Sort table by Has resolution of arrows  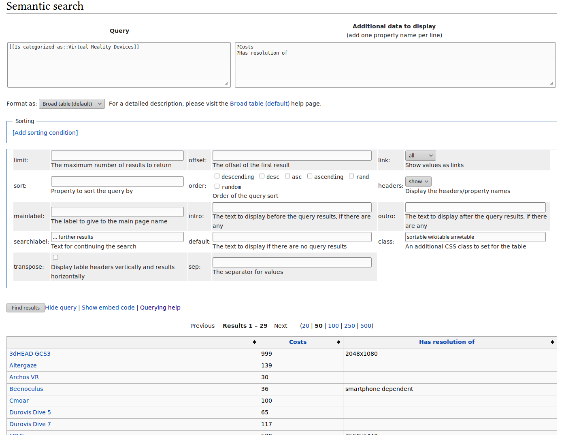pos(552,342)
